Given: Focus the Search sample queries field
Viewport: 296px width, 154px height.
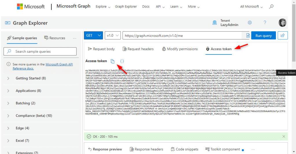Looking at the screenshot, I should pyautogui.click(x=40, y=52).
